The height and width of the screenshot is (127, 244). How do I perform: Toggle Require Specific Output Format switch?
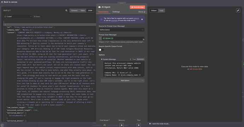(101, 50)
